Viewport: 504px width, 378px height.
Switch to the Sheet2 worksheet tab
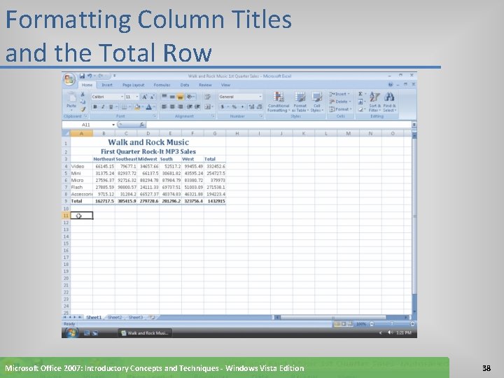pyautogui.click(x=115, y=318)
